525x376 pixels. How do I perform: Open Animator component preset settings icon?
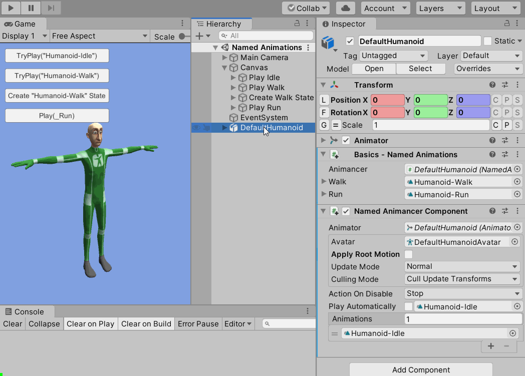[x=505, y=141]
